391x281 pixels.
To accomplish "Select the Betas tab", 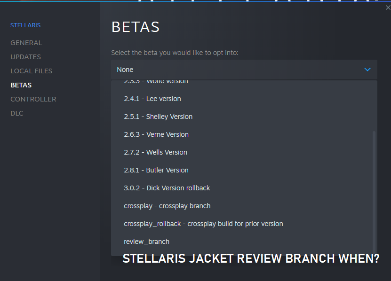I will tap(21, 85).
